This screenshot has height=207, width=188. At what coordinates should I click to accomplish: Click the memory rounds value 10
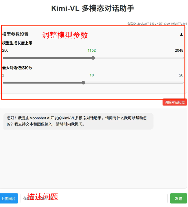[92, 75]
